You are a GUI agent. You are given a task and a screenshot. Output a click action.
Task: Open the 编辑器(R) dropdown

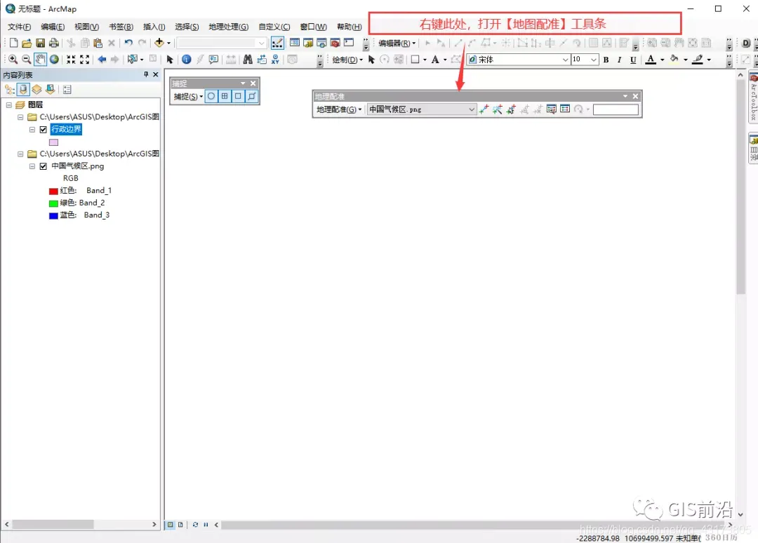click(397, 43)
